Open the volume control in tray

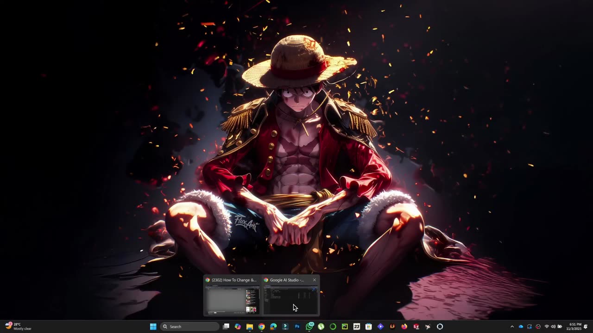click(553, 327)
